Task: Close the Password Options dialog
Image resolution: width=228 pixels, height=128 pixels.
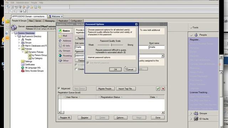Action: point(136,24)
